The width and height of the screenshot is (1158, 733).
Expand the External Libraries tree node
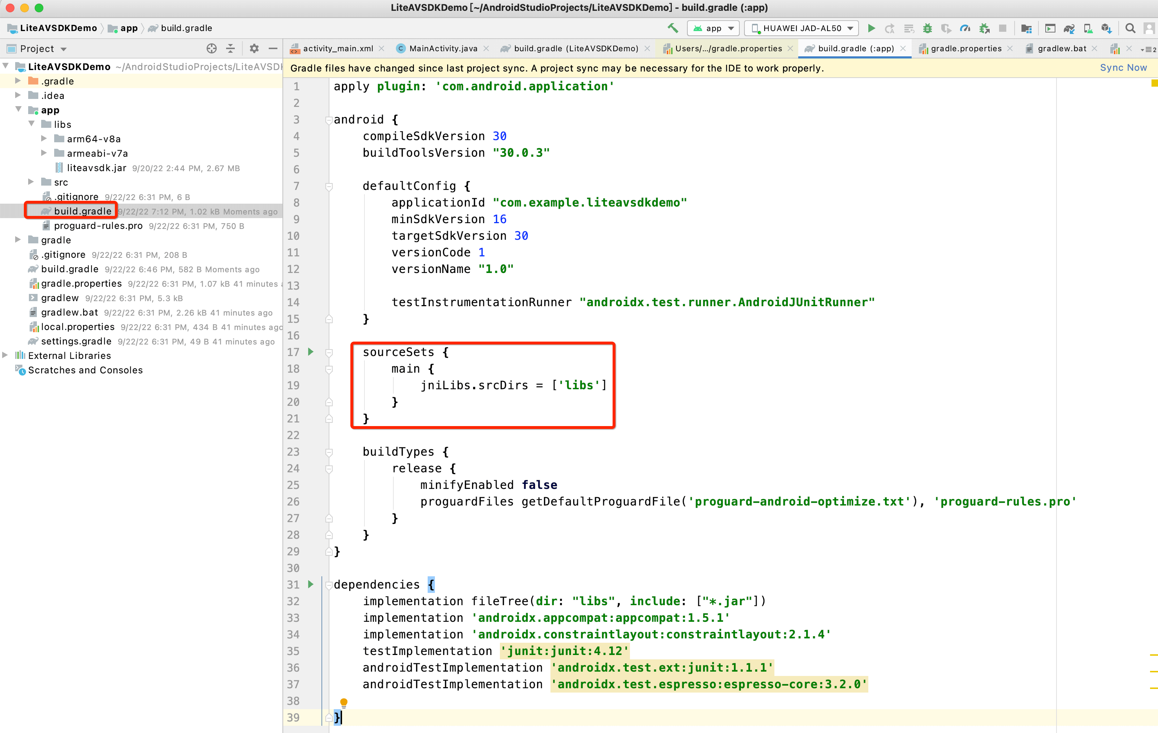point(5,355)
